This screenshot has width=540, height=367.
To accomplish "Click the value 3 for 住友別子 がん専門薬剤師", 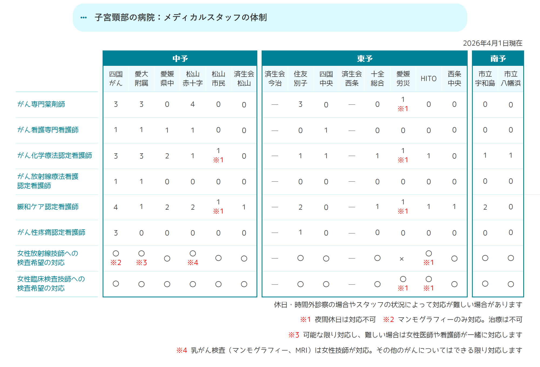I will pyautogui.click(x=301, y=104).
